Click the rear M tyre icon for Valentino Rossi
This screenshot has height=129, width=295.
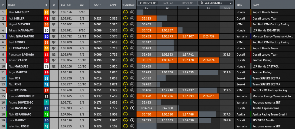tap(132, 126)
